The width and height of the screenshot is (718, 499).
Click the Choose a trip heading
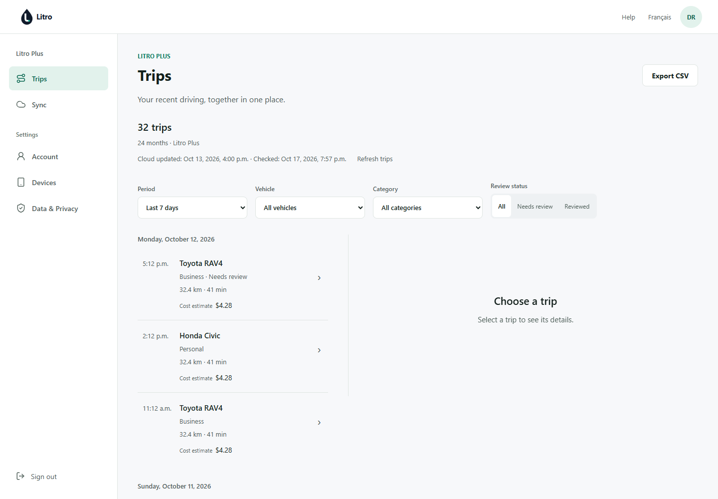526,301
